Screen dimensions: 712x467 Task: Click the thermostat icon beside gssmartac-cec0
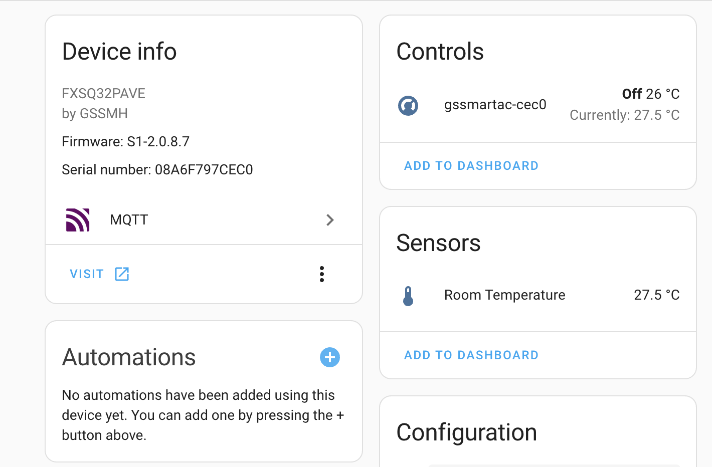(x=408, y=105)
